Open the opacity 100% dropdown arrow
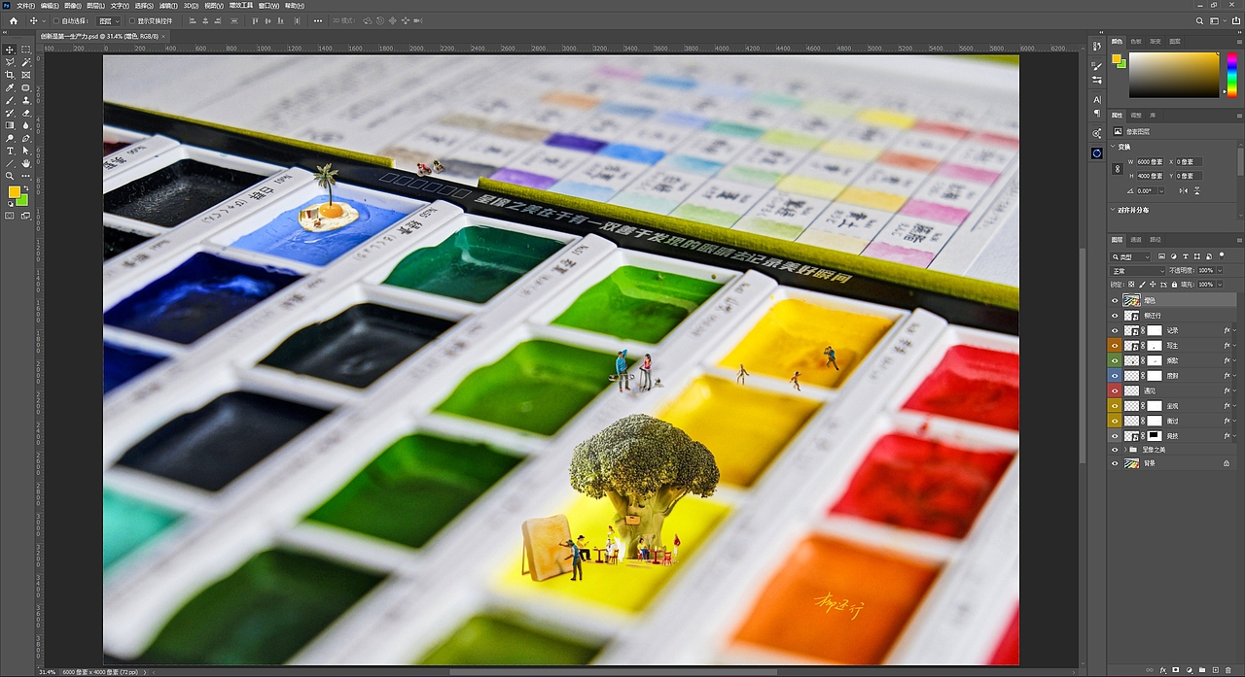The width and height of the screenshot is (1245, 677). pos(1220,270)
